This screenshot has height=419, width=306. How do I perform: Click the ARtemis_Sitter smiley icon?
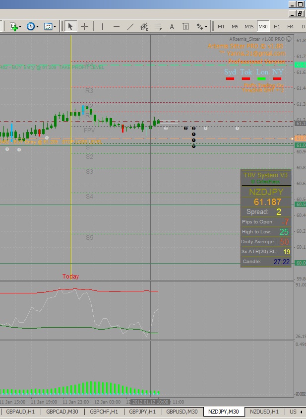point(289,39)
